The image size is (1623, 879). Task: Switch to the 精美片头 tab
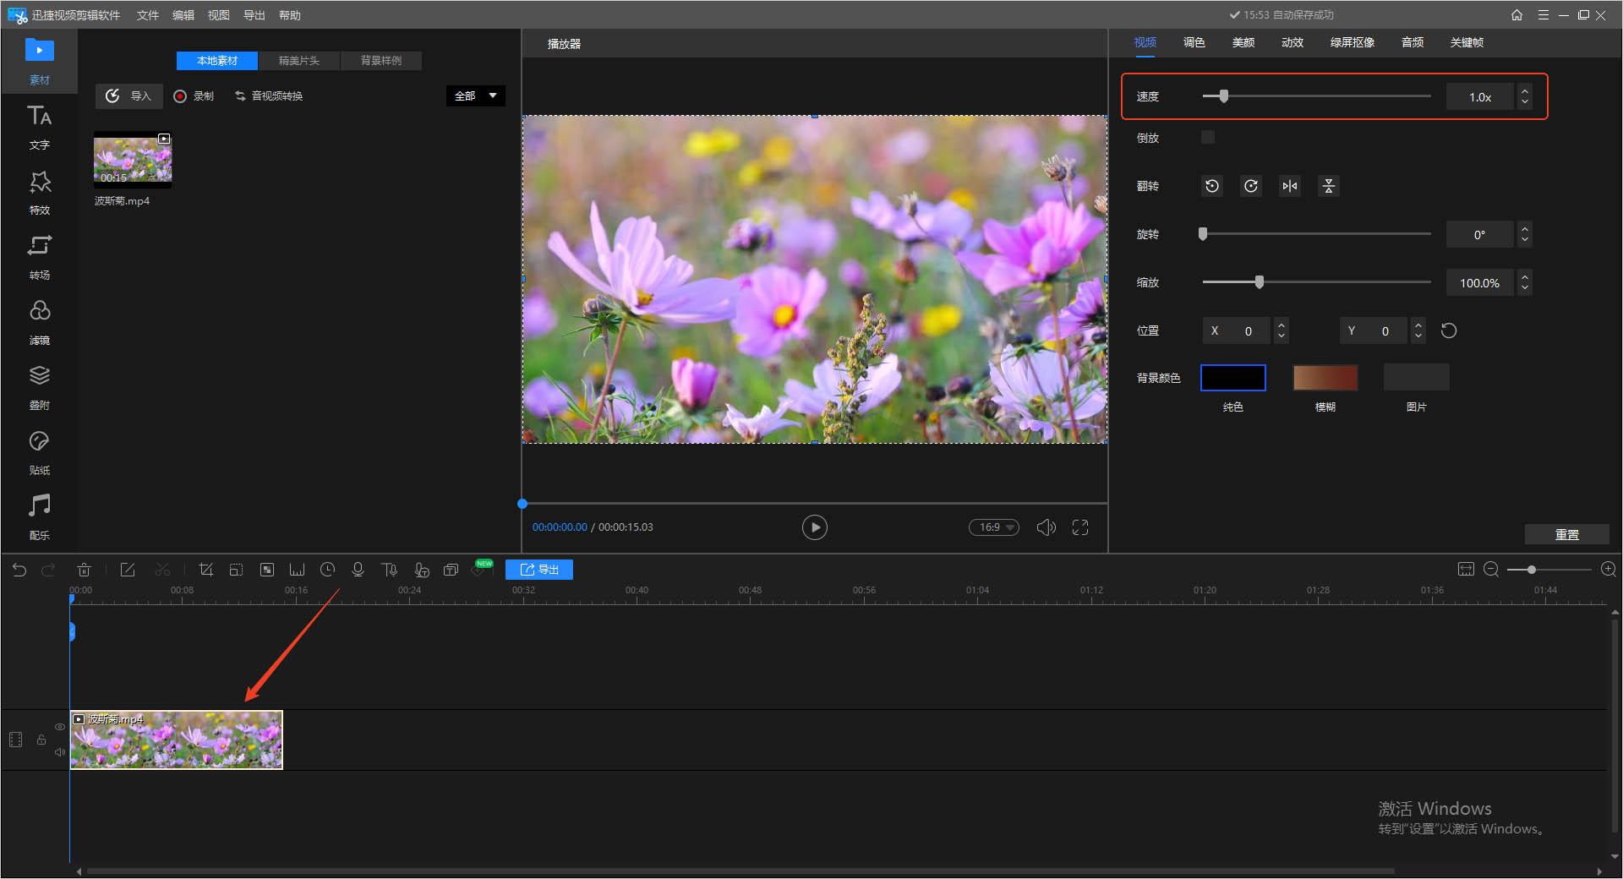(x=299, y=61)
